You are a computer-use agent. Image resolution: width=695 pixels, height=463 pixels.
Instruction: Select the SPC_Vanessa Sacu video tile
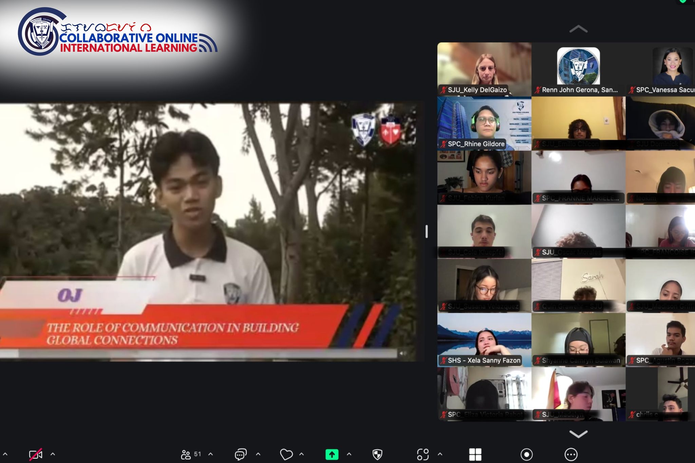(660, 69)
